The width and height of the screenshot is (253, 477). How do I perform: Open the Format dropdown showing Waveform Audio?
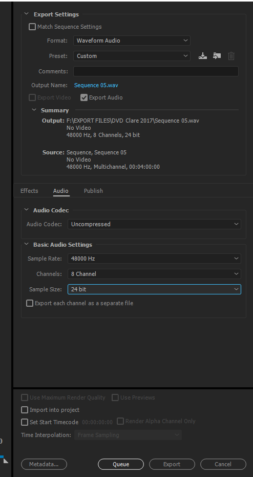click(132, 41)
